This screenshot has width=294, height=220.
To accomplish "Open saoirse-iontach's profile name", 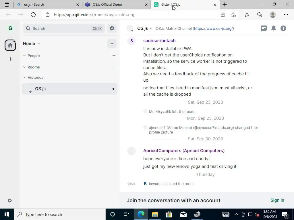I will 159,41.
